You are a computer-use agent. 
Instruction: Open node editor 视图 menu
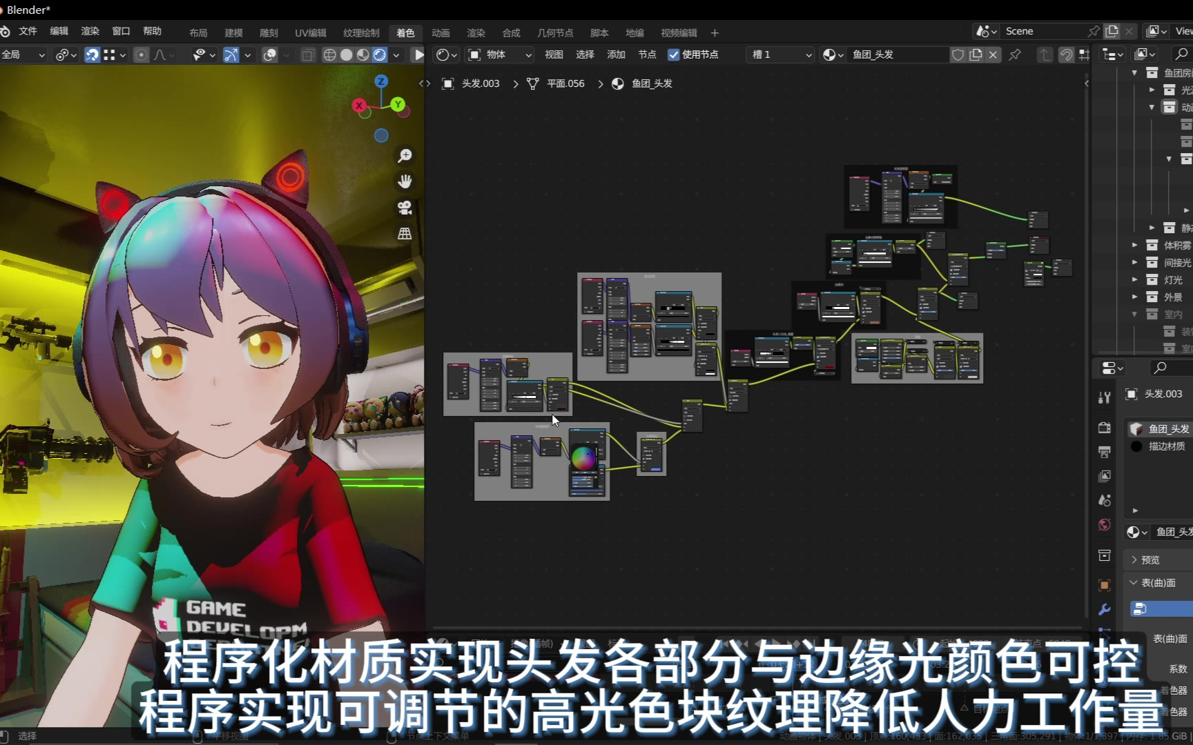(x=554, y=54)
